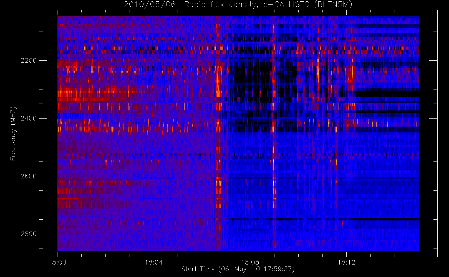Viewport: 449px width, 277px height.
Task: Click the 18:00 time tick label
Action: pos(57,262)
